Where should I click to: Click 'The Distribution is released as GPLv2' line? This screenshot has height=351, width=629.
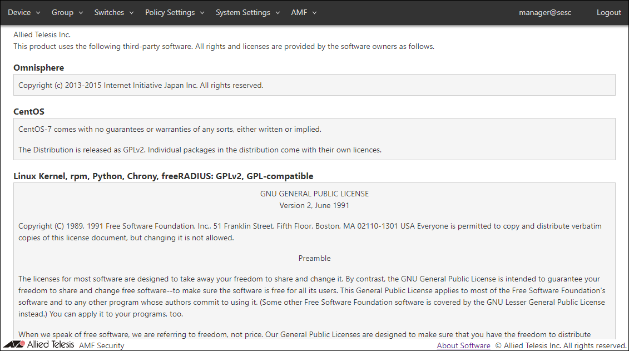(200, 150)
